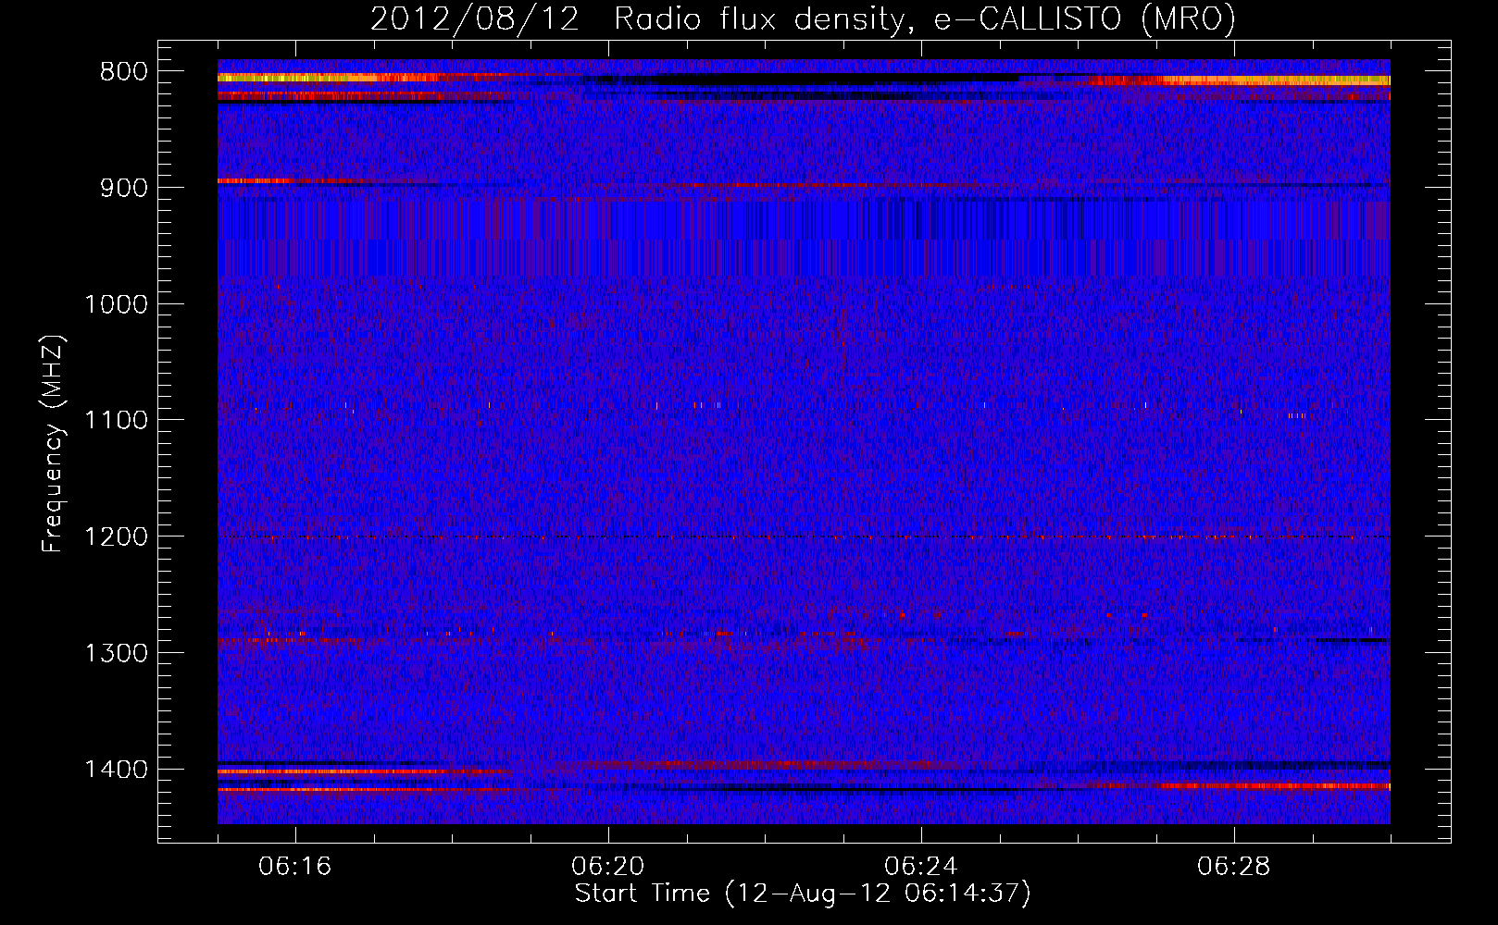Click the 1000 frequency tick label
The width and height of the screenshot is (1498, 925).
pyautogui.click(x=117, y=304)
